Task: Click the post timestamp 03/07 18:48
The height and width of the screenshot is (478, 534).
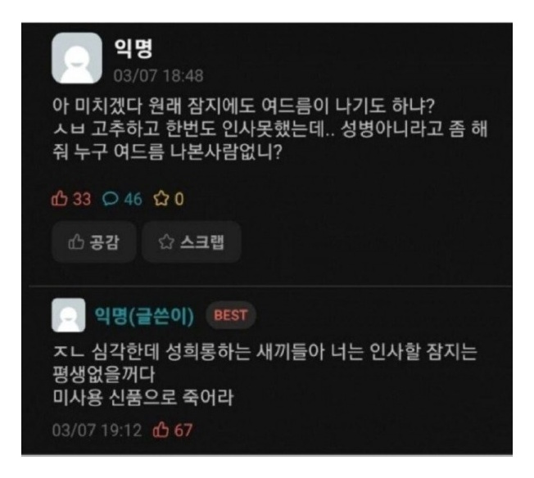Action: [158, 75]
